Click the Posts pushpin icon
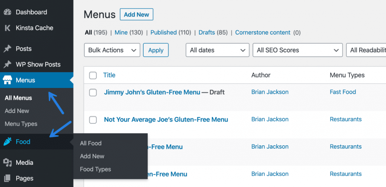This screenshot has height=187, width=386. point(8,49)
